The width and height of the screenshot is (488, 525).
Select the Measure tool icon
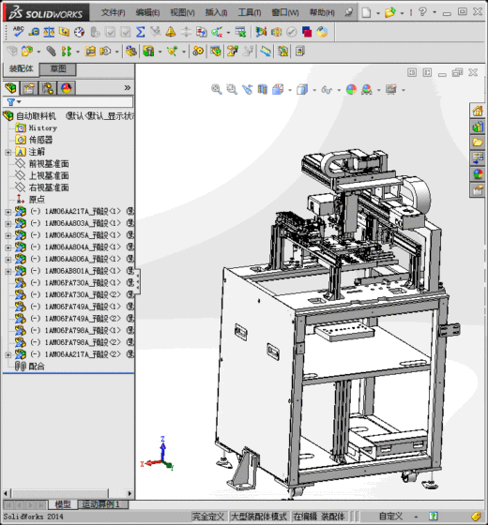pyautogui.click(x=34, y=32)
